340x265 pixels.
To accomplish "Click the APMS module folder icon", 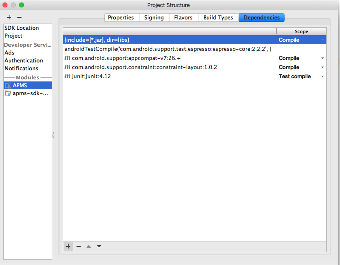I will tap(8, 86).
